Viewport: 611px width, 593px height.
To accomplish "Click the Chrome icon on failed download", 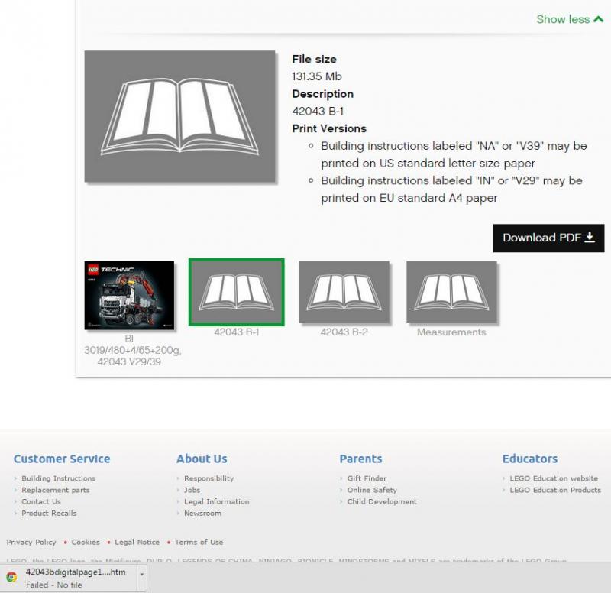I will pos(12,577).
